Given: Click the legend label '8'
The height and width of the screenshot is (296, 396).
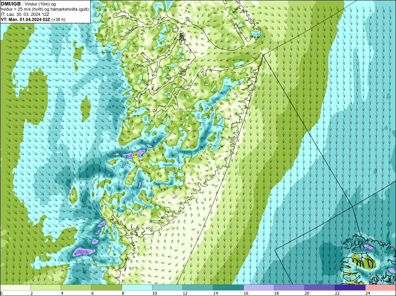Looking at the screenshot, I should point(123,293).
